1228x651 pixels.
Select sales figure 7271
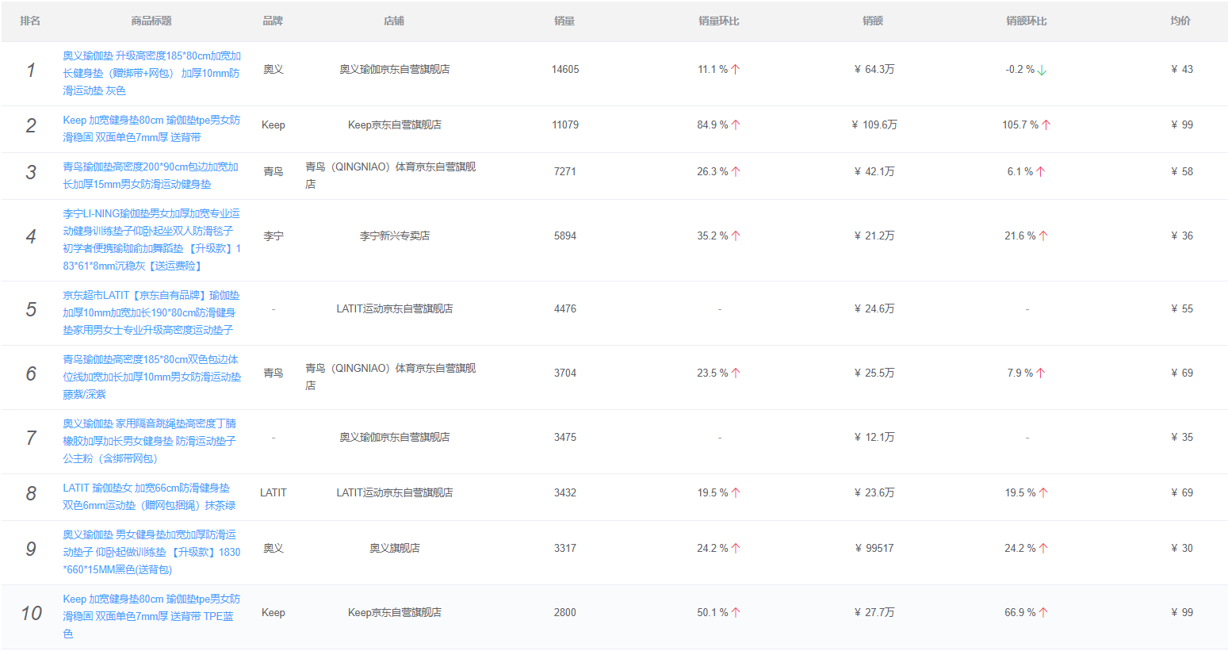[x=565, y=172]
